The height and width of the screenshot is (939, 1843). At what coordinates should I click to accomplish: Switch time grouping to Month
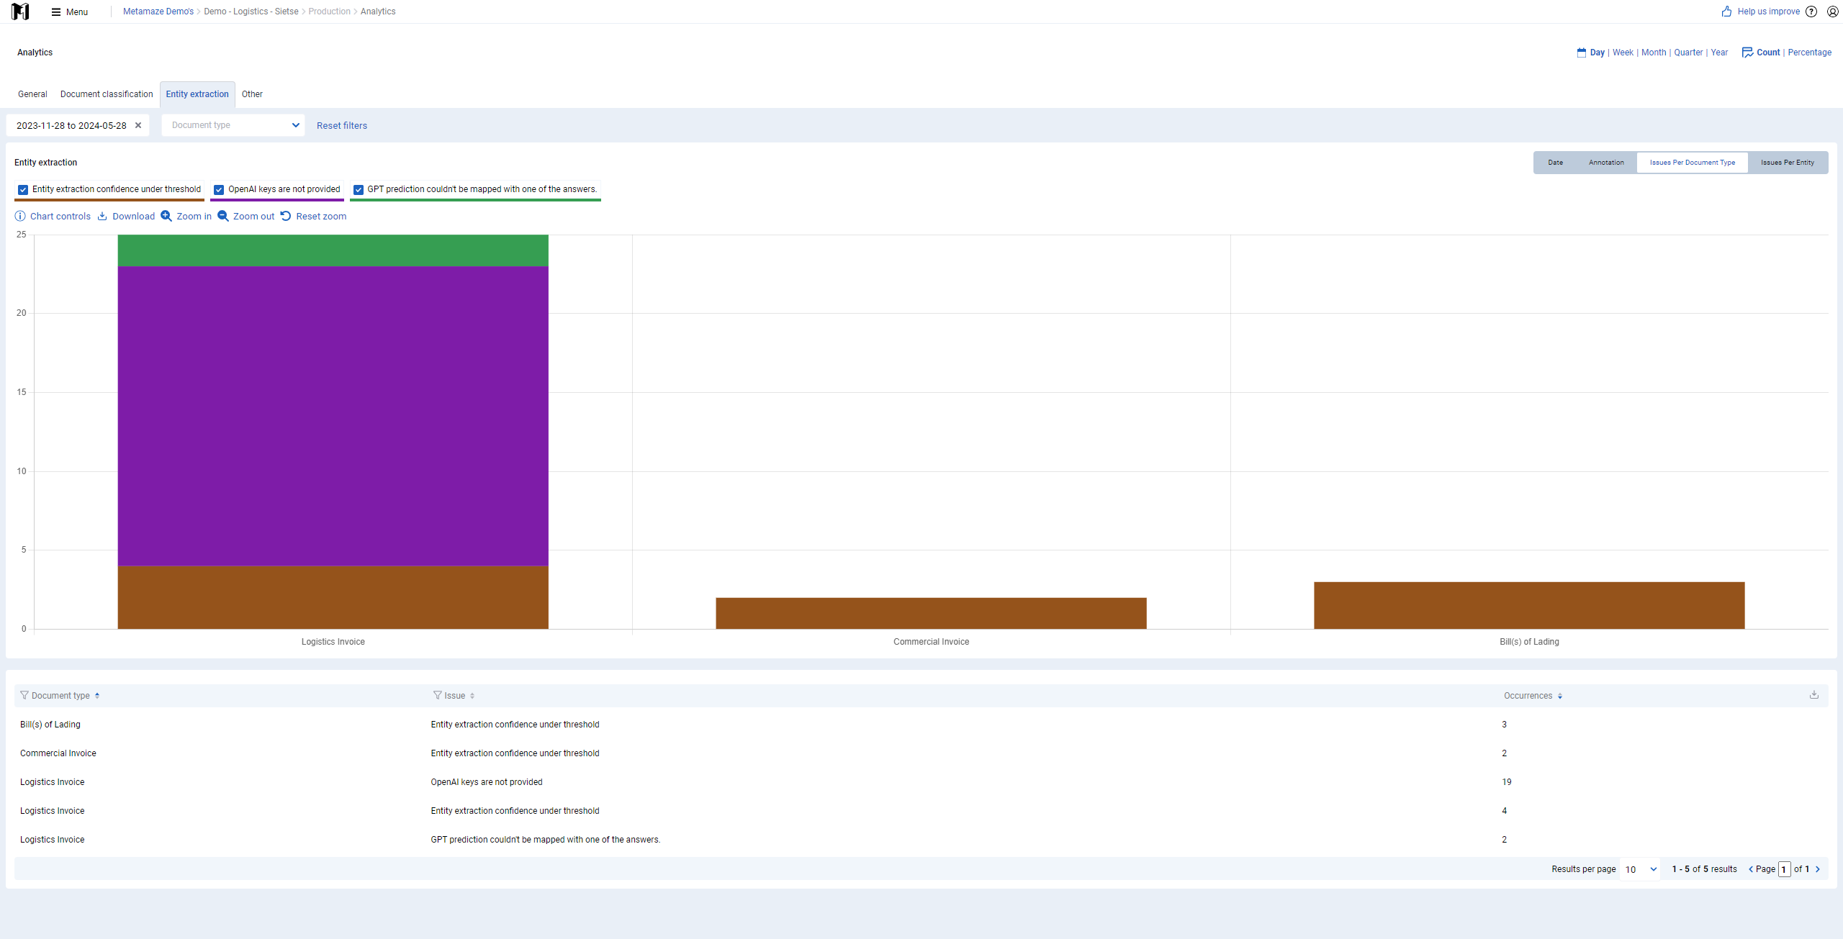coord(1654,53)
